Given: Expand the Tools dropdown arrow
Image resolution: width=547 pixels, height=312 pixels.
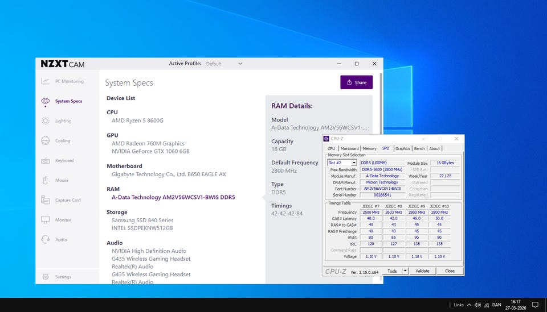Looking at the screenshot, I should (405, 271).
